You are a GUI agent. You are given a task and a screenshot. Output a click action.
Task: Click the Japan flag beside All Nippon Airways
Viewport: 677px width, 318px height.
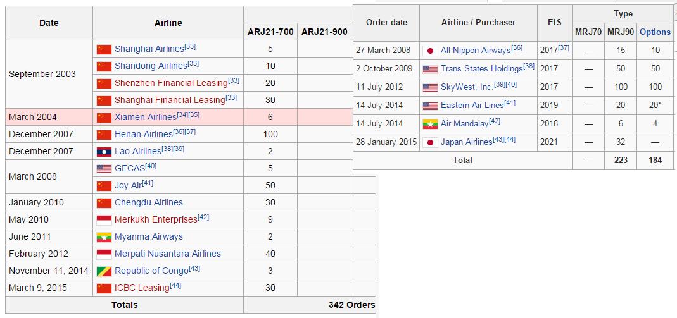(x=430, y=51)
